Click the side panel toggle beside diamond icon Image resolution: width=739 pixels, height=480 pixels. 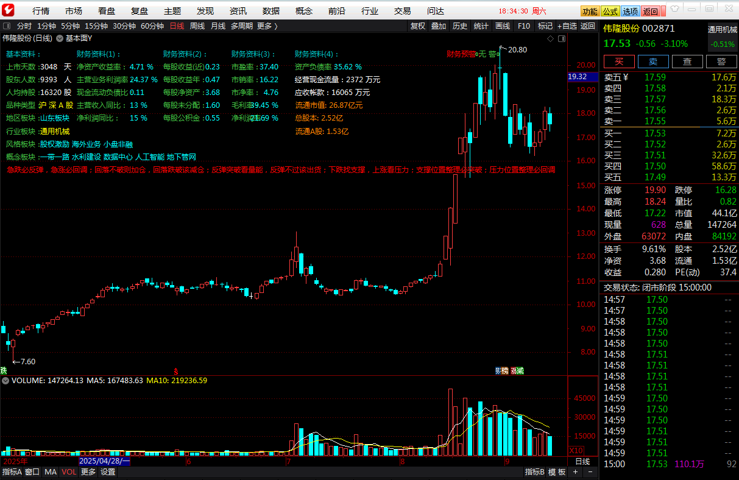[560, 38]
